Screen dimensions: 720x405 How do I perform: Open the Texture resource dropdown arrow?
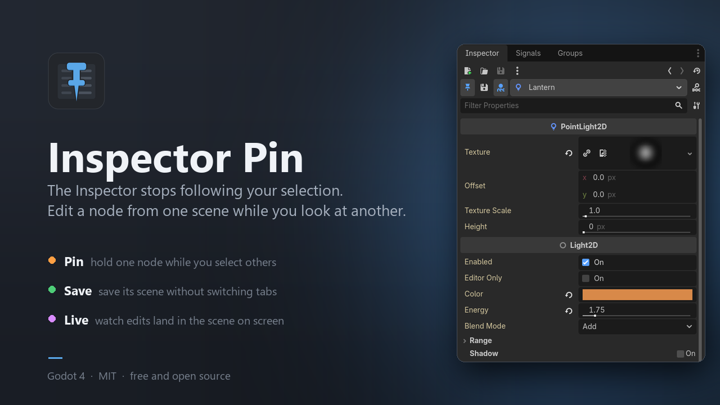[x=690, y=154]
